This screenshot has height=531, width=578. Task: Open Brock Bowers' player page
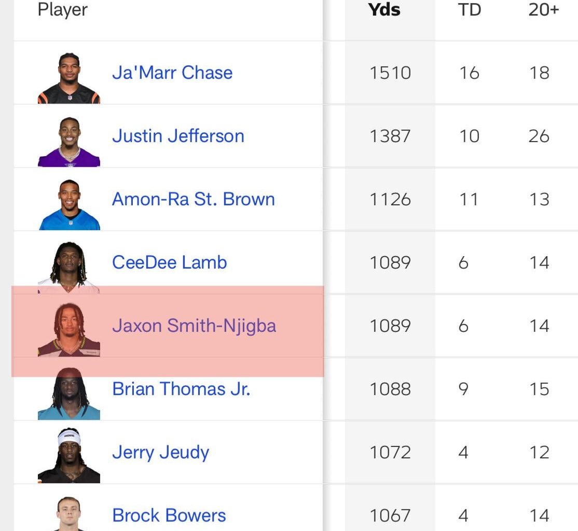pyautogui.click(x=169, y=515)
